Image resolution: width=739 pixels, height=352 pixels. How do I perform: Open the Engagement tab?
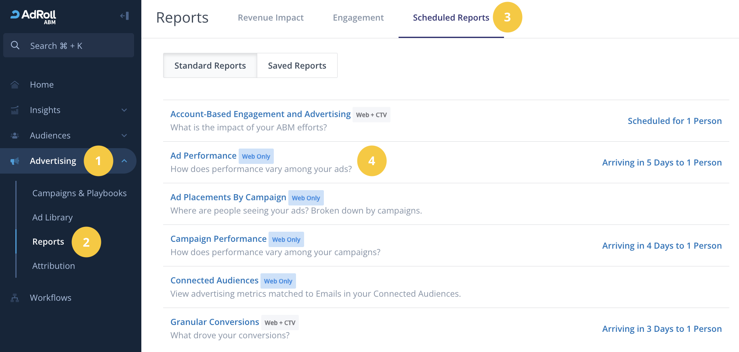point(358,18)
